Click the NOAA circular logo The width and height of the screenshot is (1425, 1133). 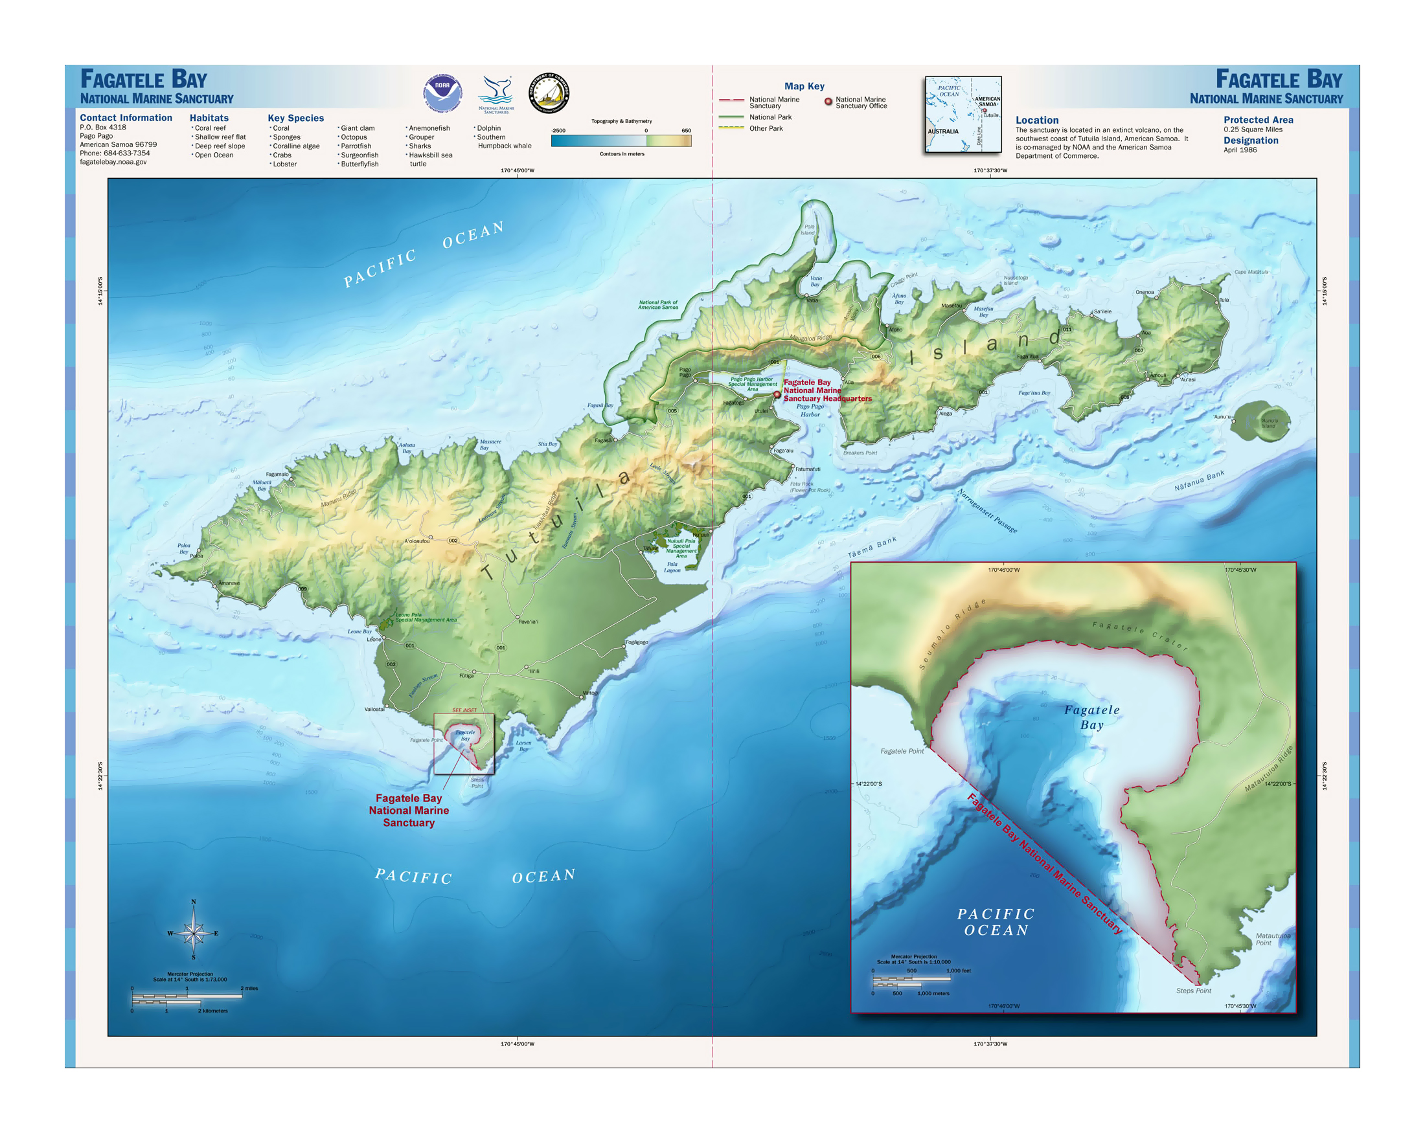click(x=442, y=93)
